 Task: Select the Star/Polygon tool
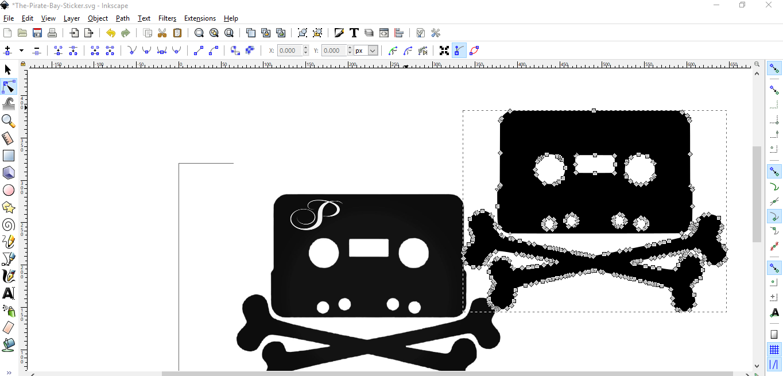click(8, 207)
